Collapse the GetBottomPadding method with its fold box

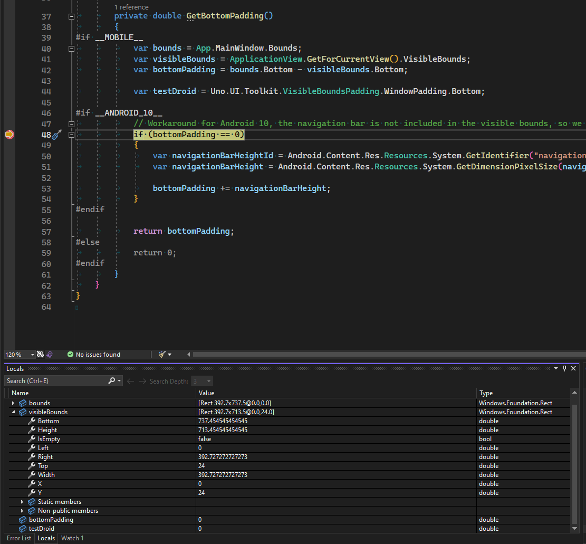[71, 16]
